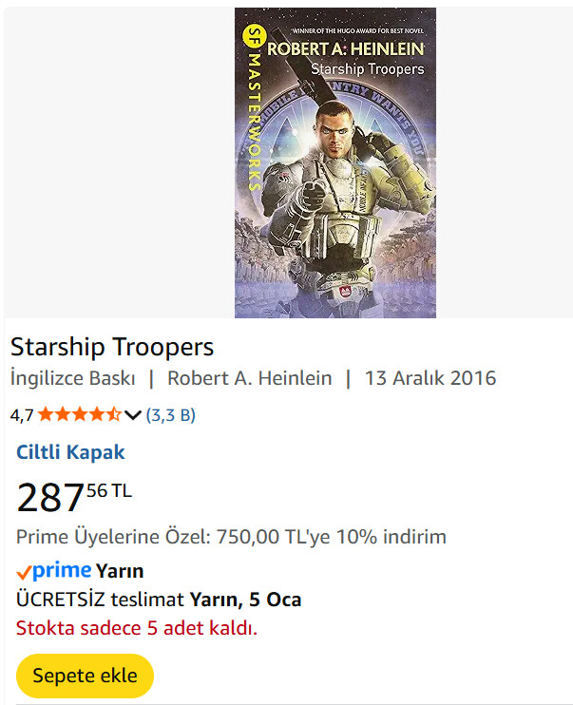Click the bold Yarın text beside Prime logo

120,571
